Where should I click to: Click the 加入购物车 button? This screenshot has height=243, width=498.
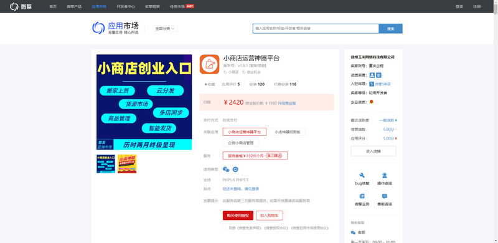(270, 216)
